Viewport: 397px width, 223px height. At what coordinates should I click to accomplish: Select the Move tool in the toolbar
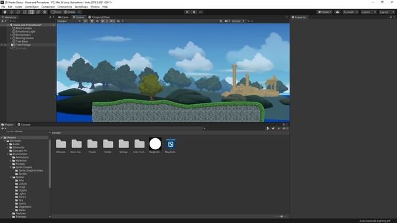coord(11,12)
